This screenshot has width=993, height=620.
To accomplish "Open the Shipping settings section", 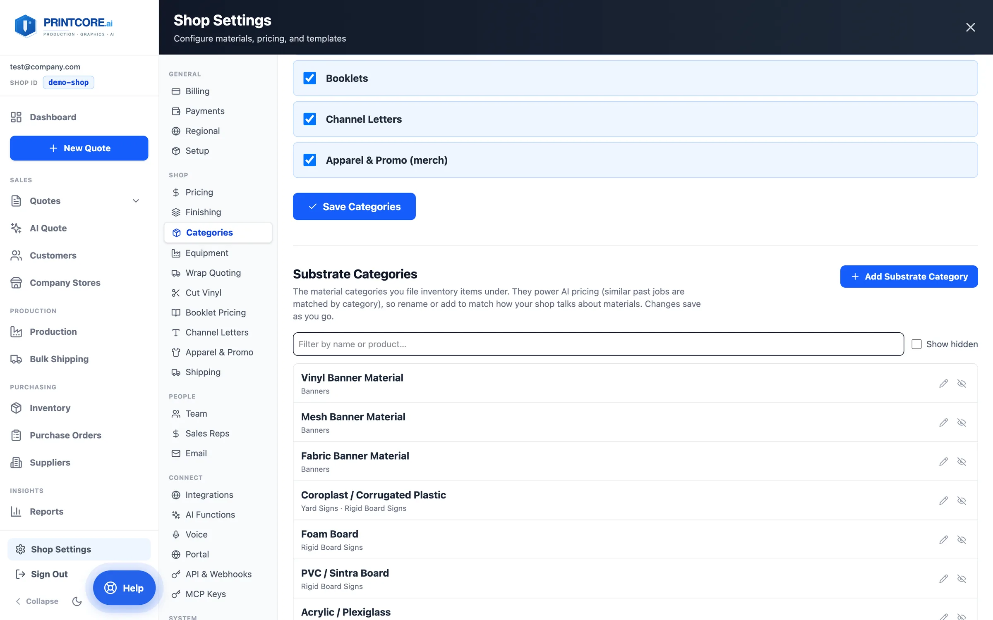I will [x=218, y=372].
